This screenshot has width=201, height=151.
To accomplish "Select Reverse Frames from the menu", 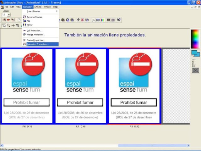I will coord(35,17).
